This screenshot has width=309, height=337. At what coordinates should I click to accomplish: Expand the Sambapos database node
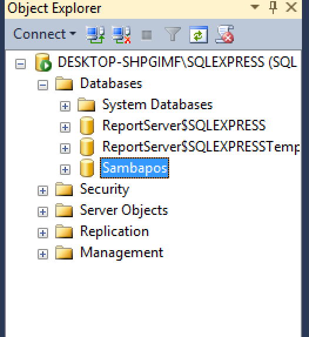coord(65,170)
